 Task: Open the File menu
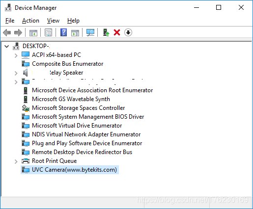point(10,21)
